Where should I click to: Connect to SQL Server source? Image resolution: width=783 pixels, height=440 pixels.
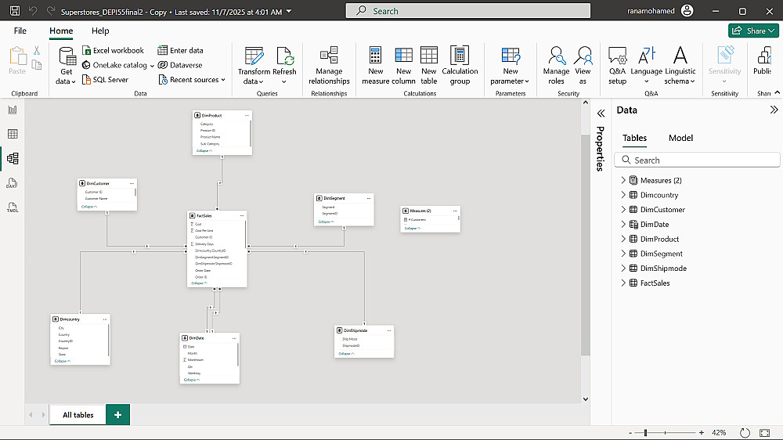point(106,79)
